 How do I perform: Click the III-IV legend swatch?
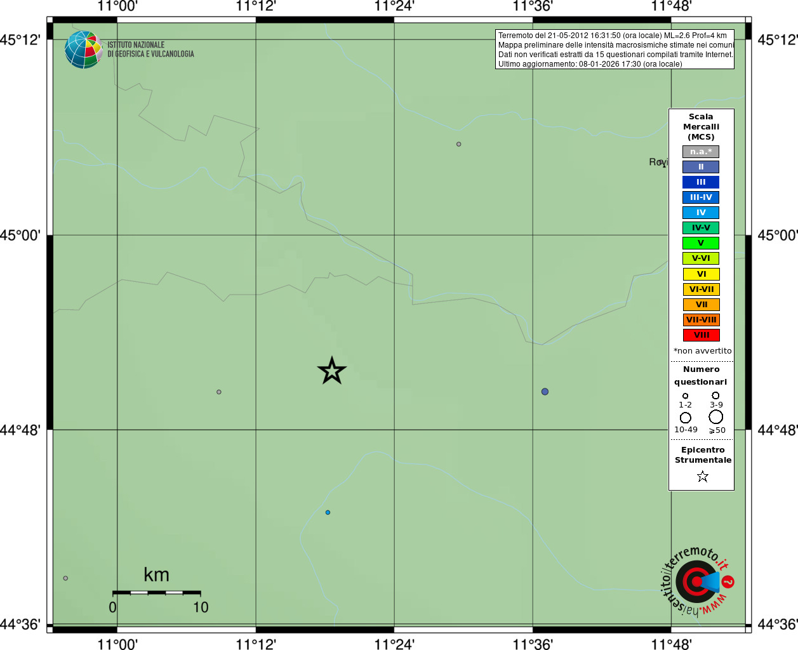tap(701, 197)
